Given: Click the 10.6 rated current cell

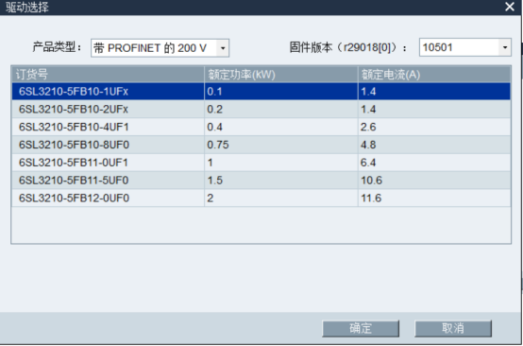Looking at the screenshot, I should 434,181.
